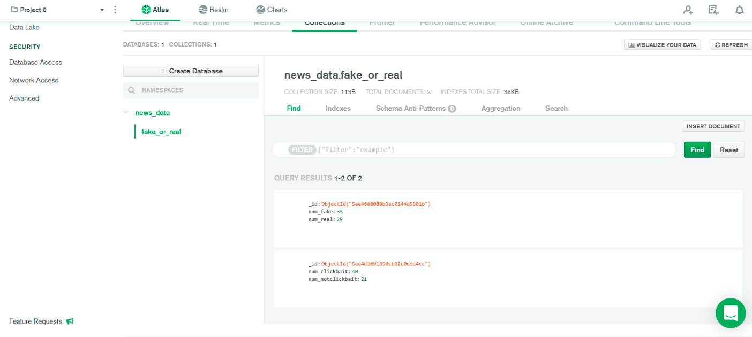Switch to the Aggregation tab
This screenshot has width=752, height=337.
pyautogui.click(x=501, y=108)
